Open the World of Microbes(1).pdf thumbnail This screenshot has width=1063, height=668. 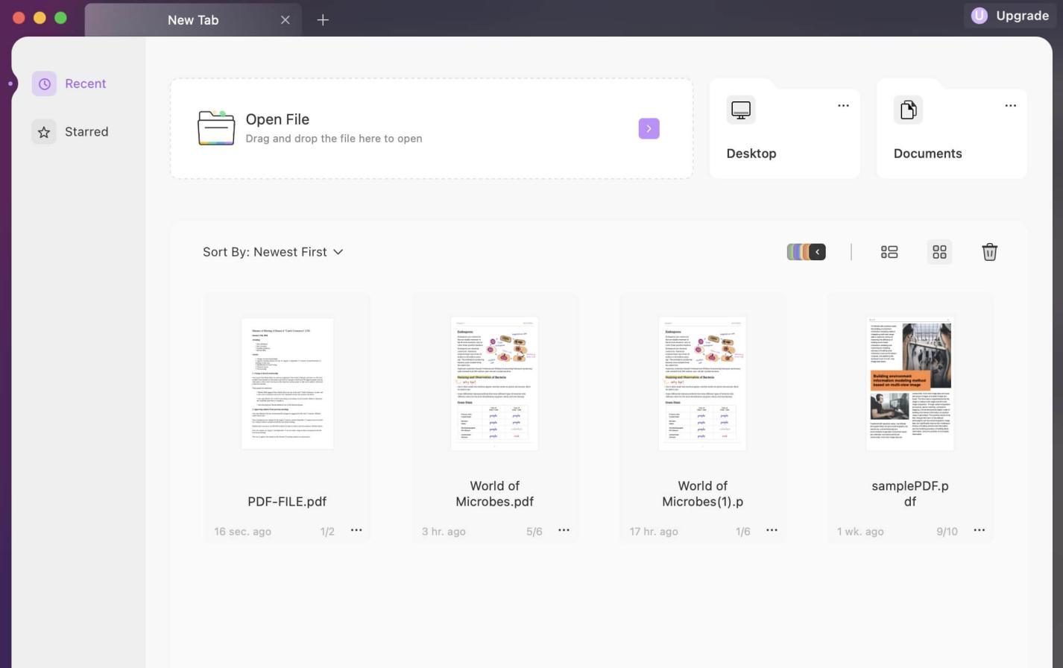coord(702,383)
